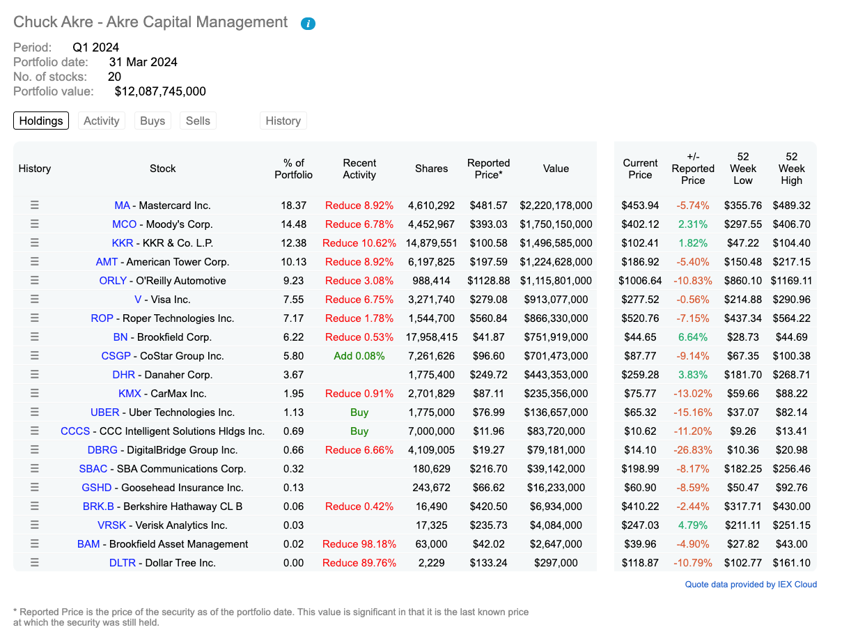The height and width of the screenshot is (641, 851).
Task: Open the CSGP ticker link
Action: click(116, 356)
